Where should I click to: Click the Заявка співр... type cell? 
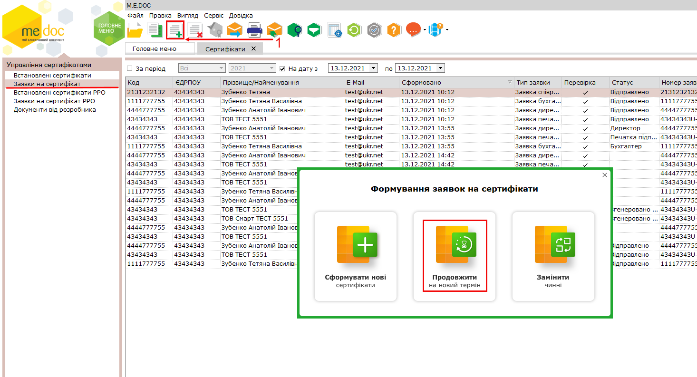[x=538, y=92]
